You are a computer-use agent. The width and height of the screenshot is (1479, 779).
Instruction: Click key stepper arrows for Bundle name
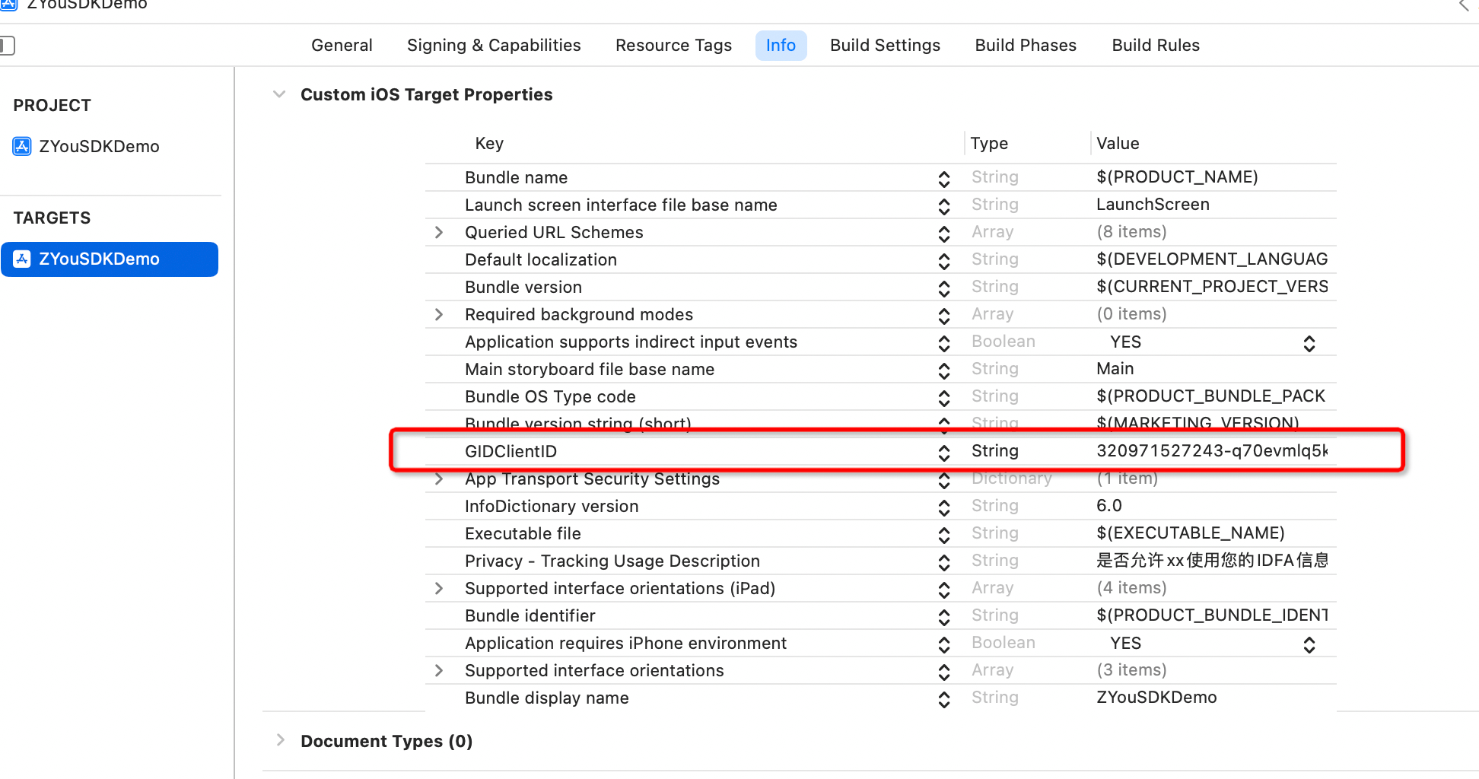coord(943,178)
